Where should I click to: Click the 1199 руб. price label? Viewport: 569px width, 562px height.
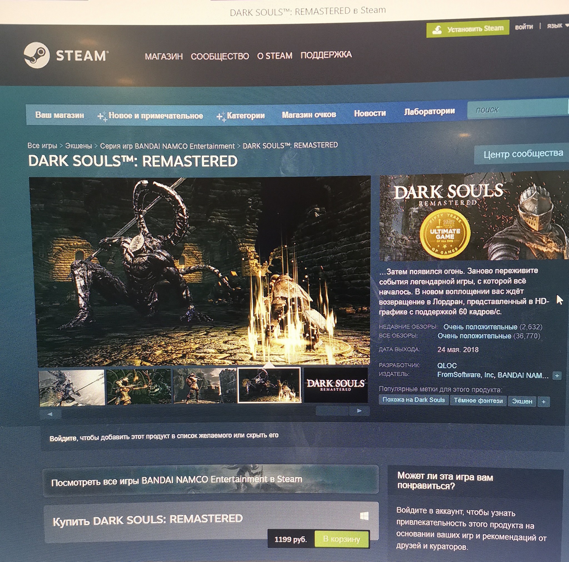click(x=291, y=539)
